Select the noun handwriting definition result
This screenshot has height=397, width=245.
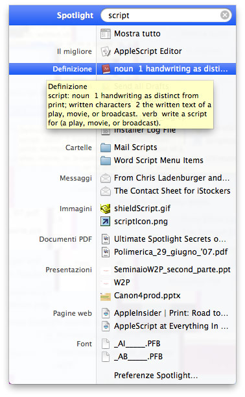click(166, 69)
